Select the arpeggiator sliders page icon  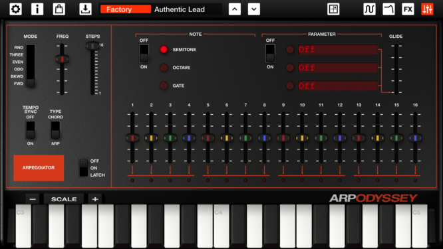coord(427,9)
